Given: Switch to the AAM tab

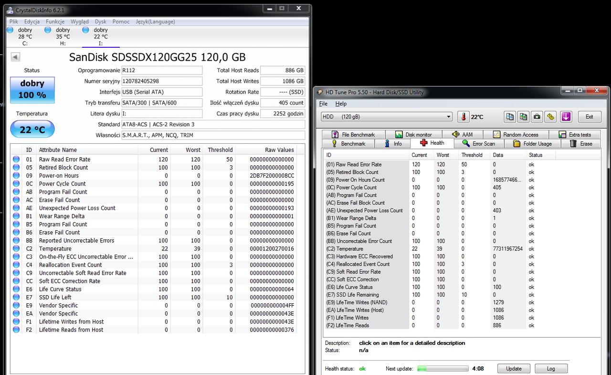Looking at the screenshot, I should (463, 135).
